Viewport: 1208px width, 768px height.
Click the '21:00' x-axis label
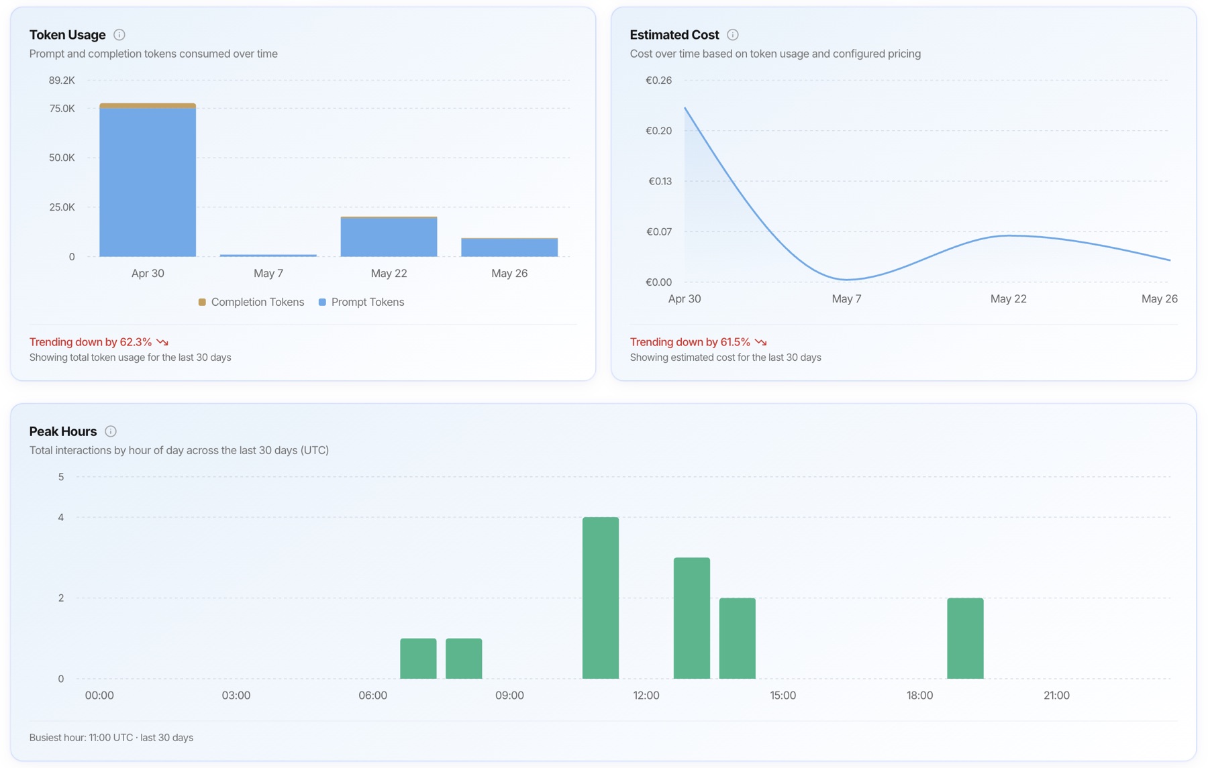1056,696
